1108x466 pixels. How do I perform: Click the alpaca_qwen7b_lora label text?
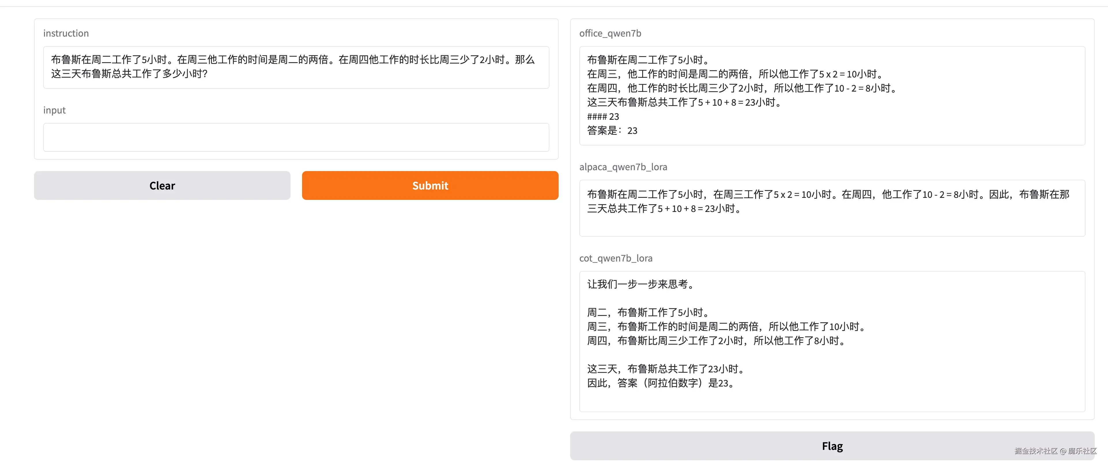point(623,167)
